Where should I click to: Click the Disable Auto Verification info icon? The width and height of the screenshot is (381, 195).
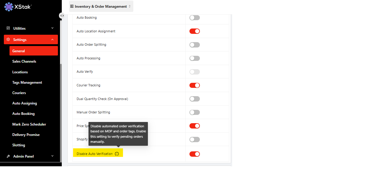coord(117,154)
